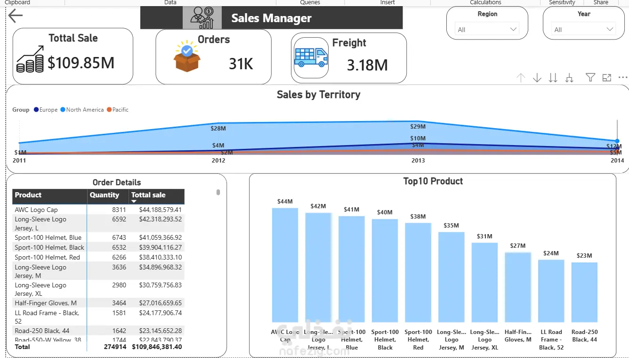Enable drill down mode arrow
This screenshot has width=629, height=358.
coord(537,78)
